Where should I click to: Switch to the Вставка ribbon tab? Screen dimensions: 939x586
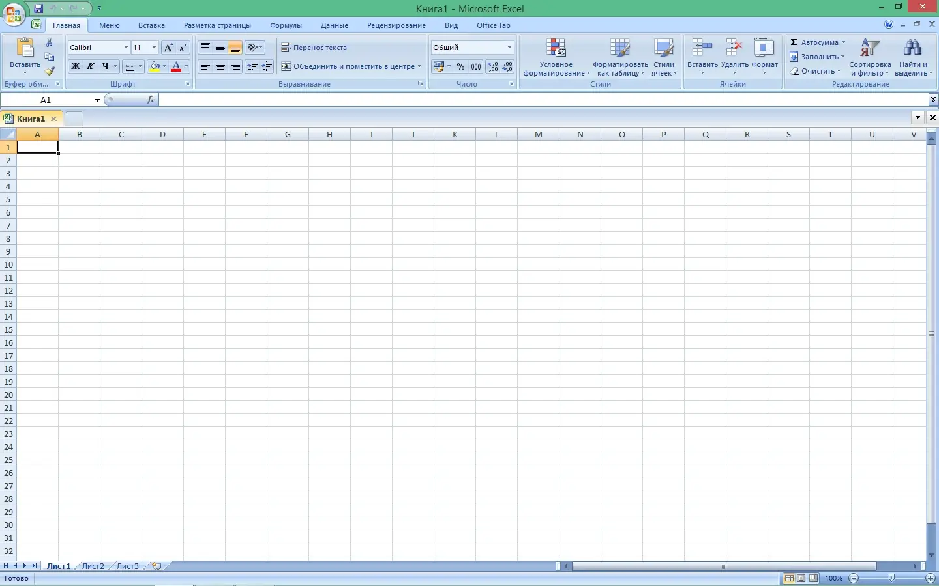pos(151,25)
